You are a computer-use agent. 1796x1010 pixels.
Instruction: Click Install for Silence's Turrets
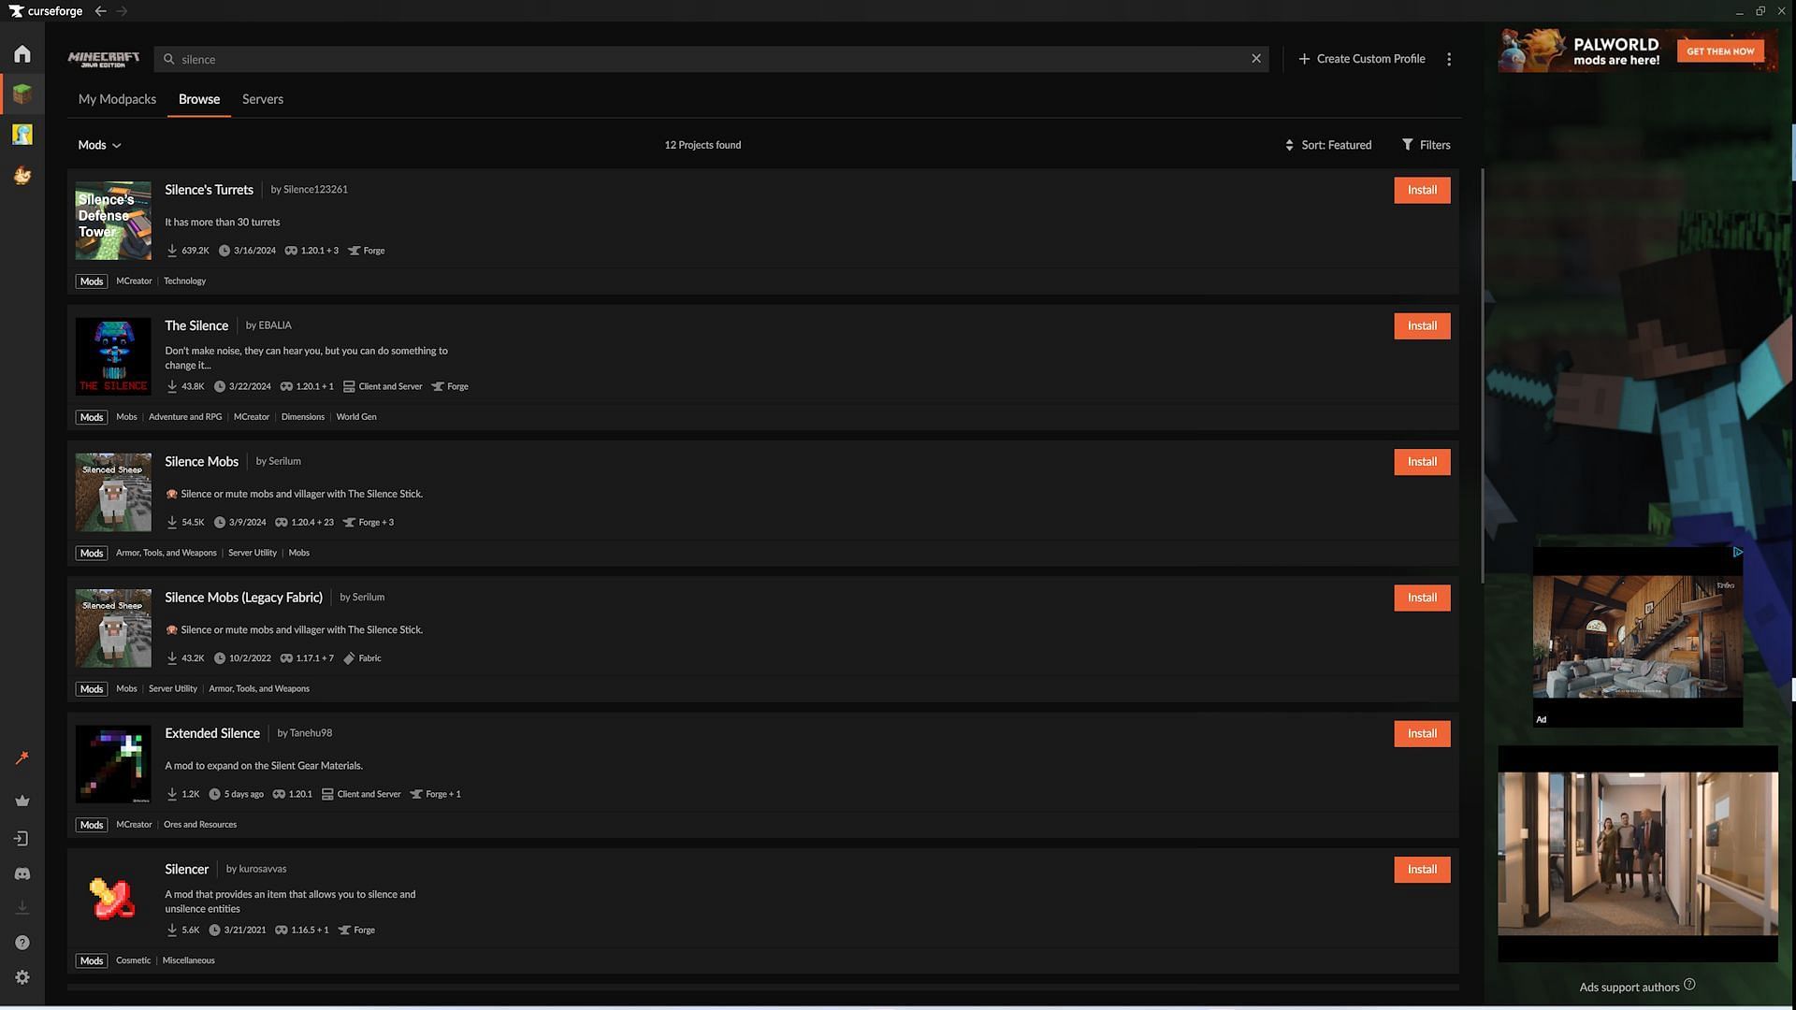(x=1421, y=191)
